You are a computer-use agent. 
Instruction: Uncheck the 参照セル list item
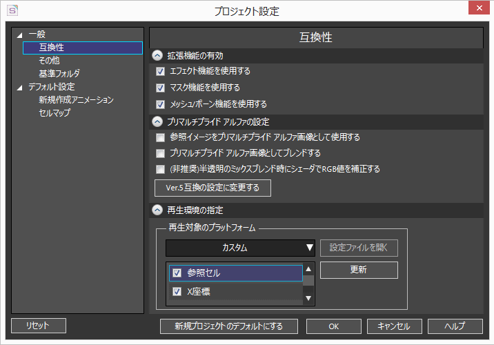177,273
